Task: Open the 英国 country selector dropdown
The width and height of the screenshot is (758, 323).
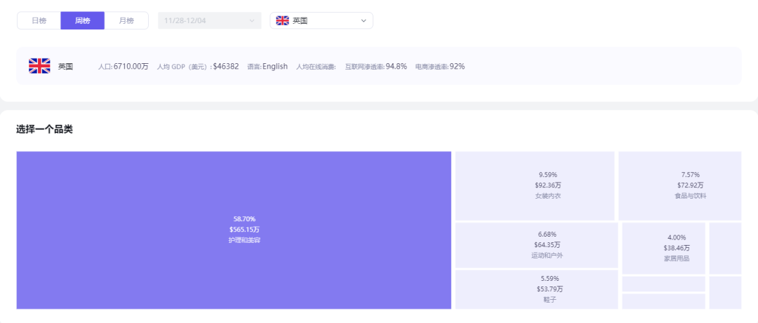Action: (321, 21)
